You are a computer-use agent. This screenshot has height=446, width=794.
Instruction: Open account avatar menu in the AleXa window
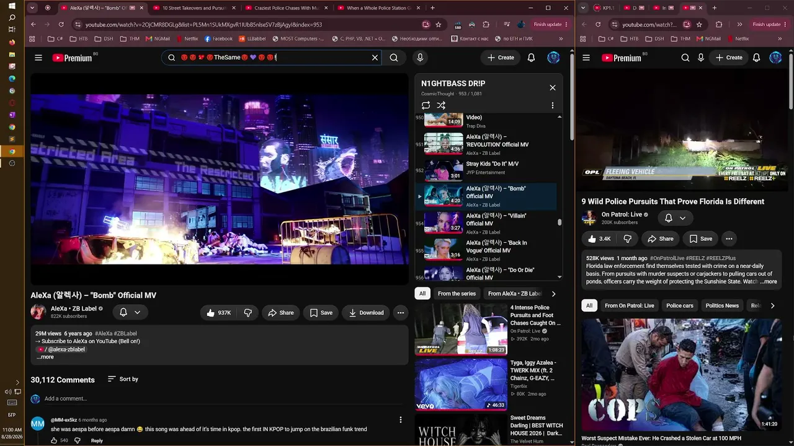pyautogui.click(x=553, y=58)
